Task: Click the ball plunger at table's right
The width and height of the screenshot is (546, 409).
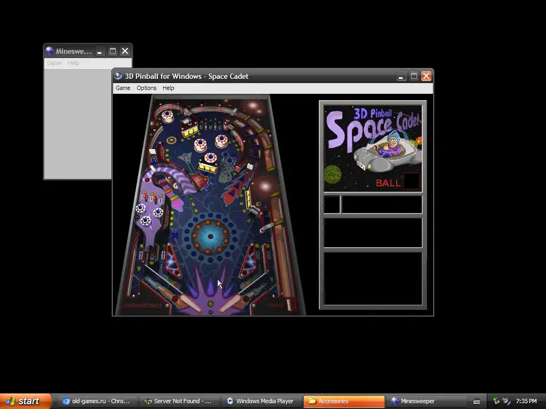Action: (x=288, y=304)
